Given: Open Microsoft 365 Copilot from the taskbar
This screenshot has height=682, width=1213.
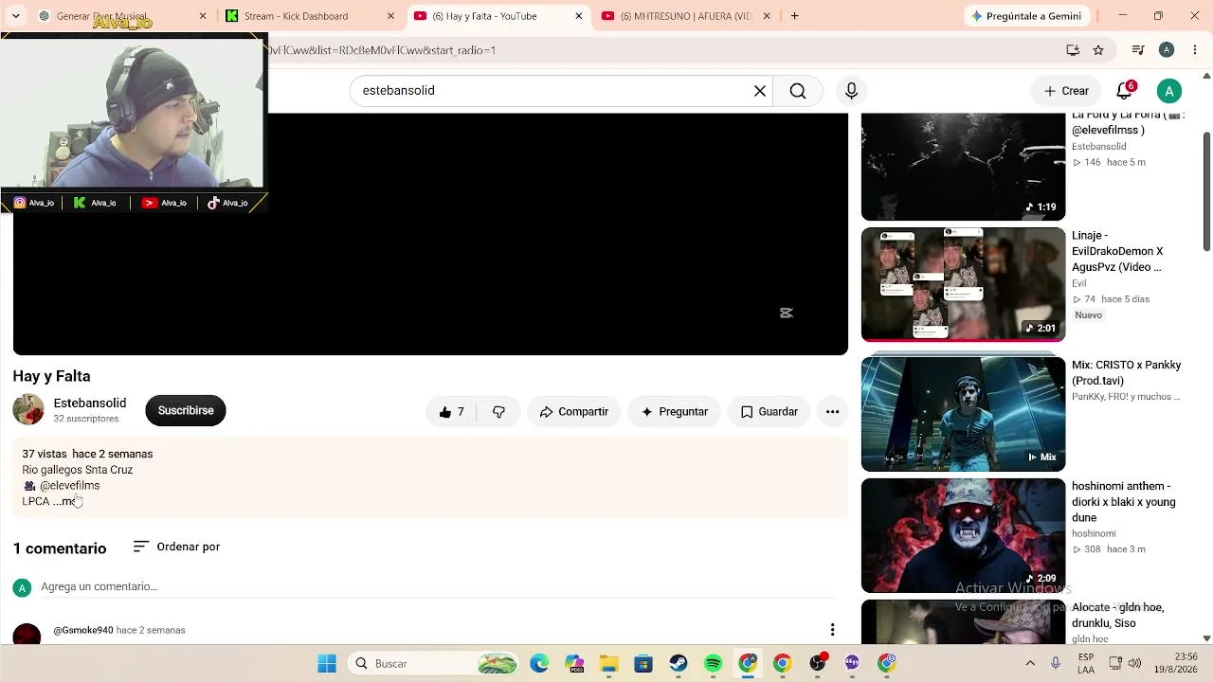Looking at the screenshot, I should pyautogui.click(x=574, y=664).
